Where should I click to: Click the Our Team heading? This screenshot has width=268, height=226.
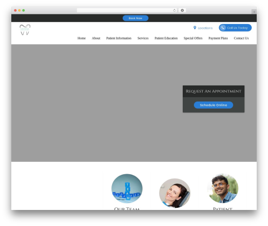(127, 208)
